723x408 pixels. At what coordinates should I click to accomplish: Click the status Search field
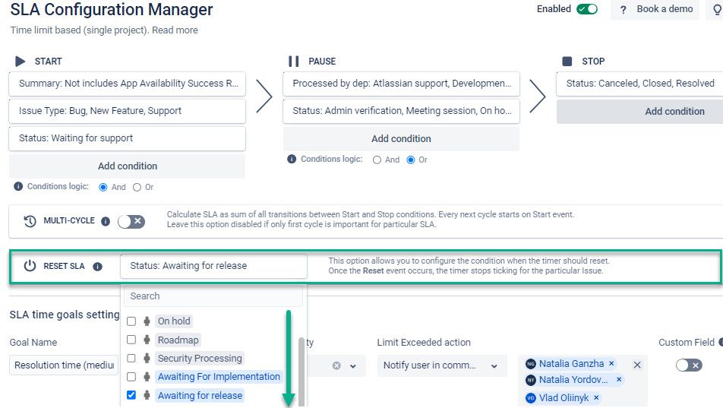(x=213, y=296)
